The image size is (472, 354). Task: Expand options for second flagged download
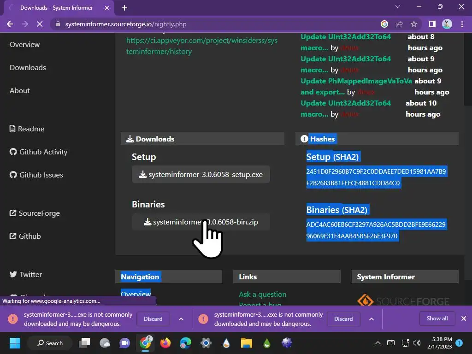click(x=372, y=319)
